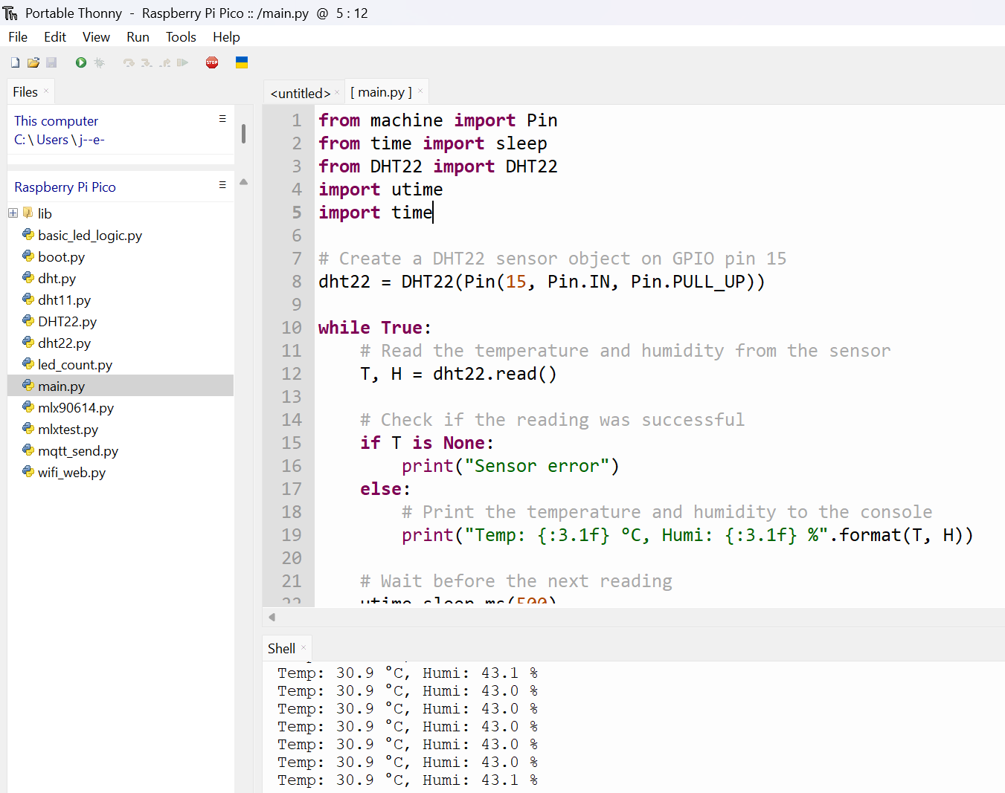Select mlxtest.py in file list
Viewport: 1005px width, 793px height.
tap(68, 430)
